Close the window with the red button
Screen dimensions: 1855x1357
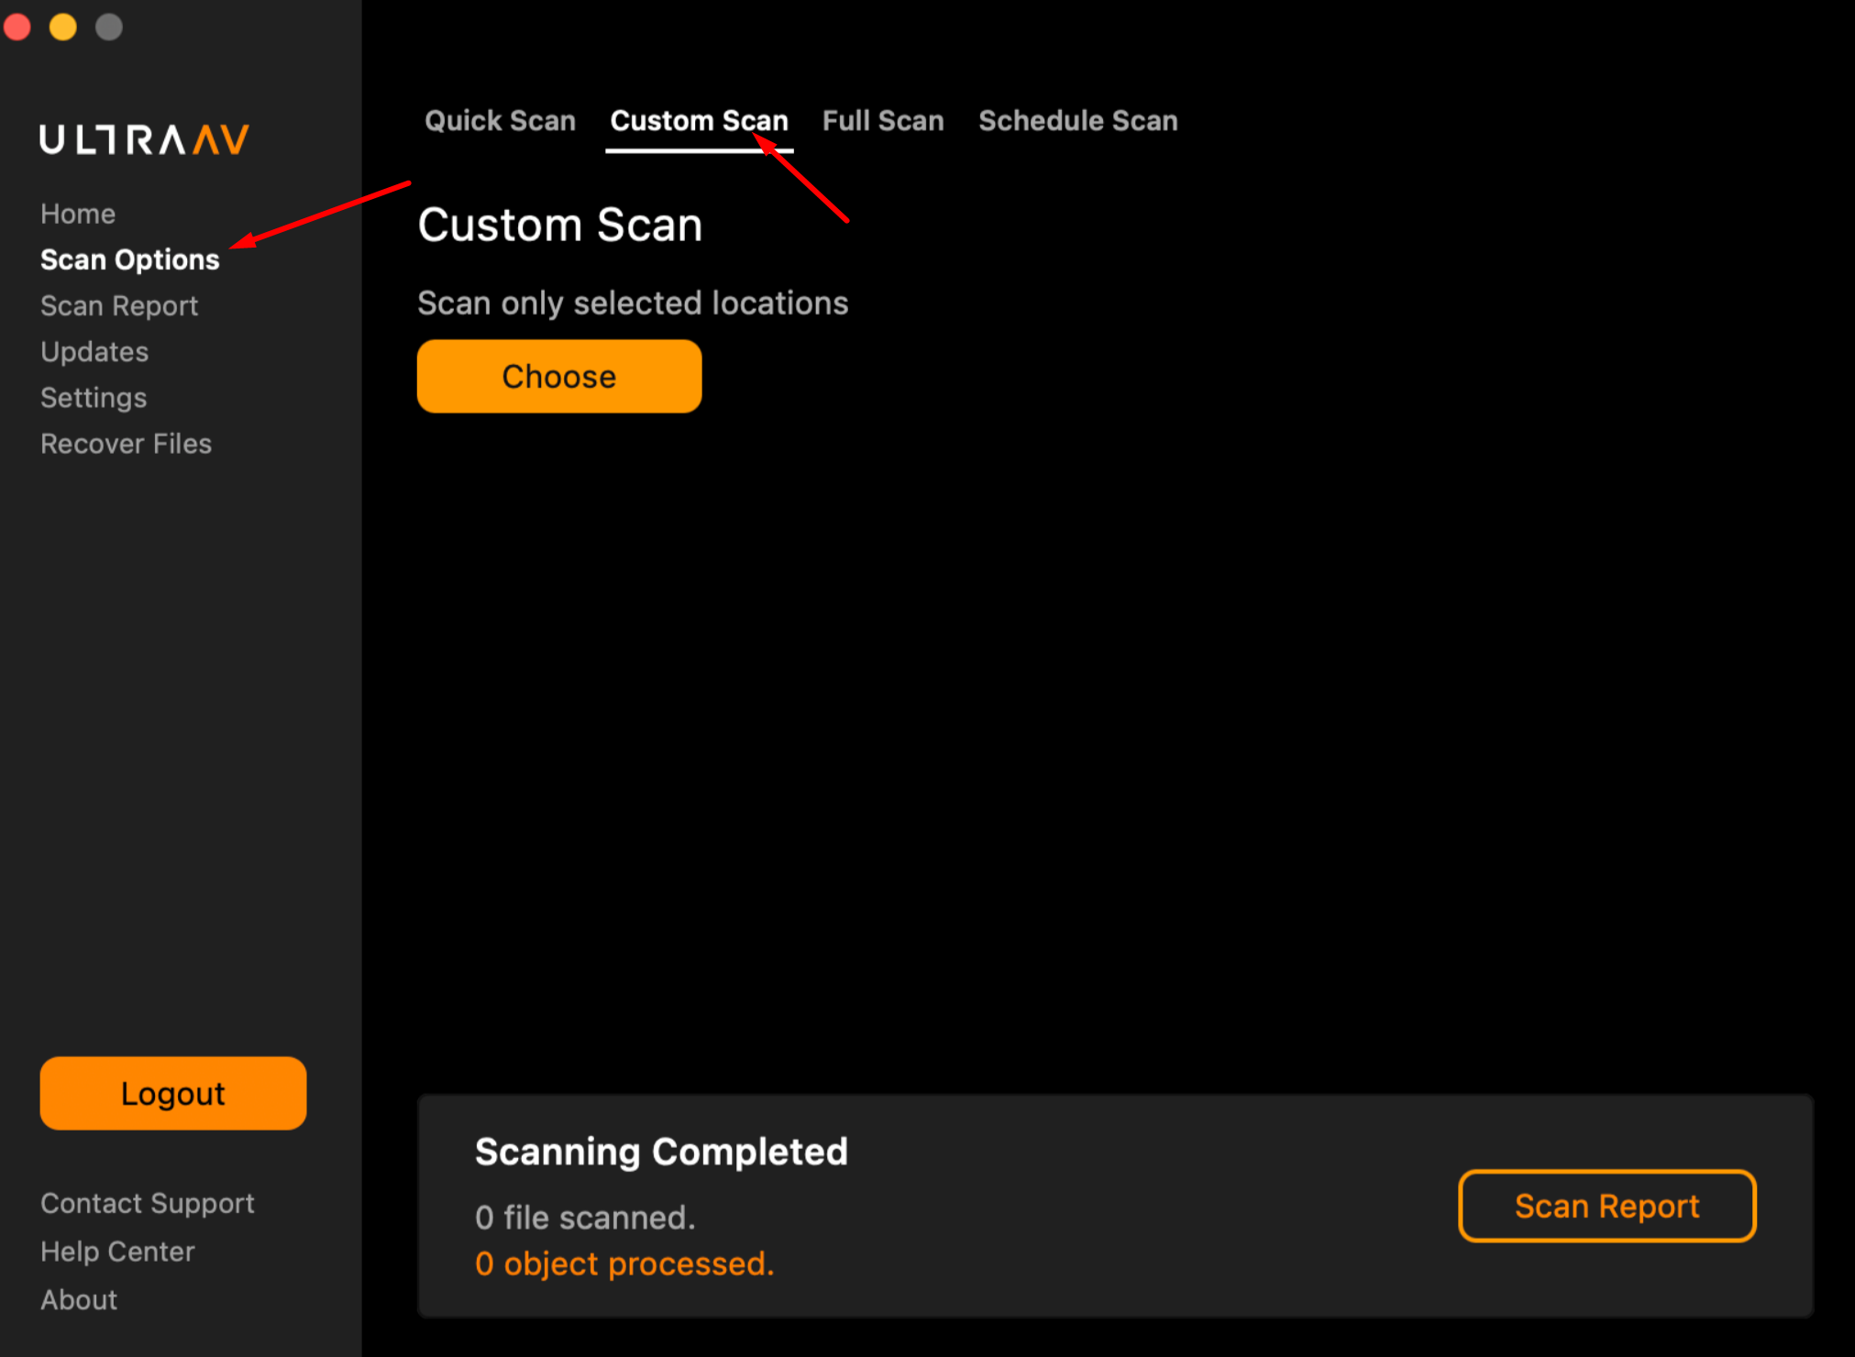click(17, 27)
